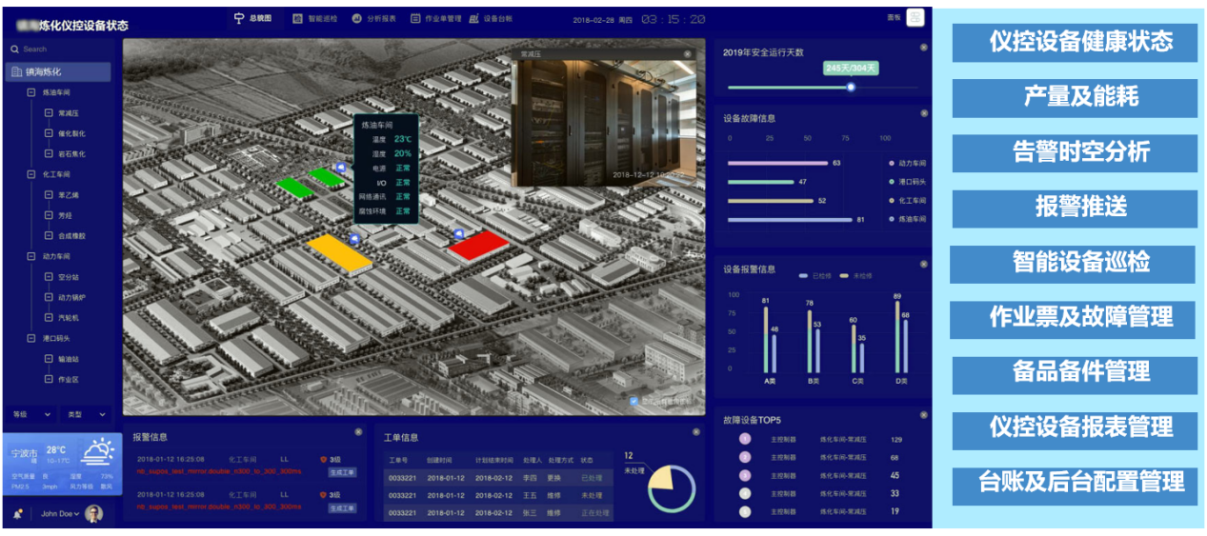Click the notification bell icon
The image size is (1207, 536).
click(x=17, y=514)
